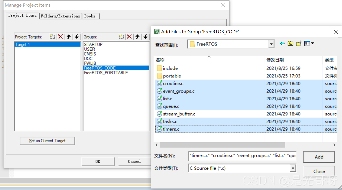This screenshot has height=190, width=342.
Task: Sort files by 修改日期 column header
Action: tap(293, 60)
